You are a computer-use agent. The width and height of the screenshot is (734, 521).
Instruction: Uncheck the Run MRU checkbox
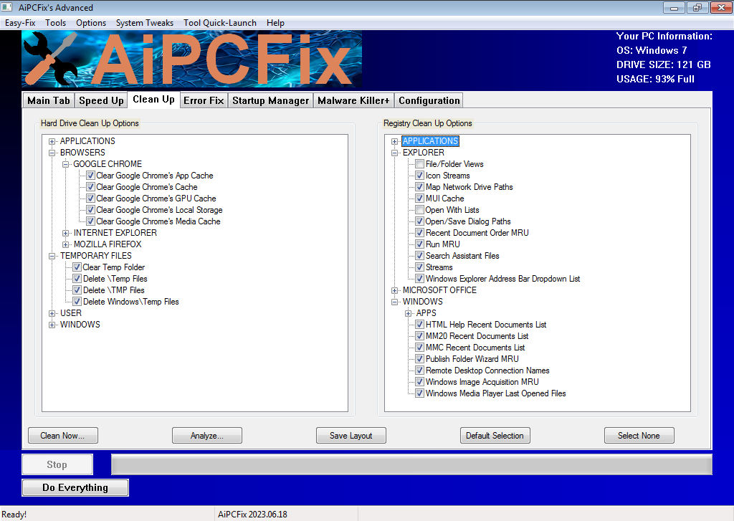(420, 244)
